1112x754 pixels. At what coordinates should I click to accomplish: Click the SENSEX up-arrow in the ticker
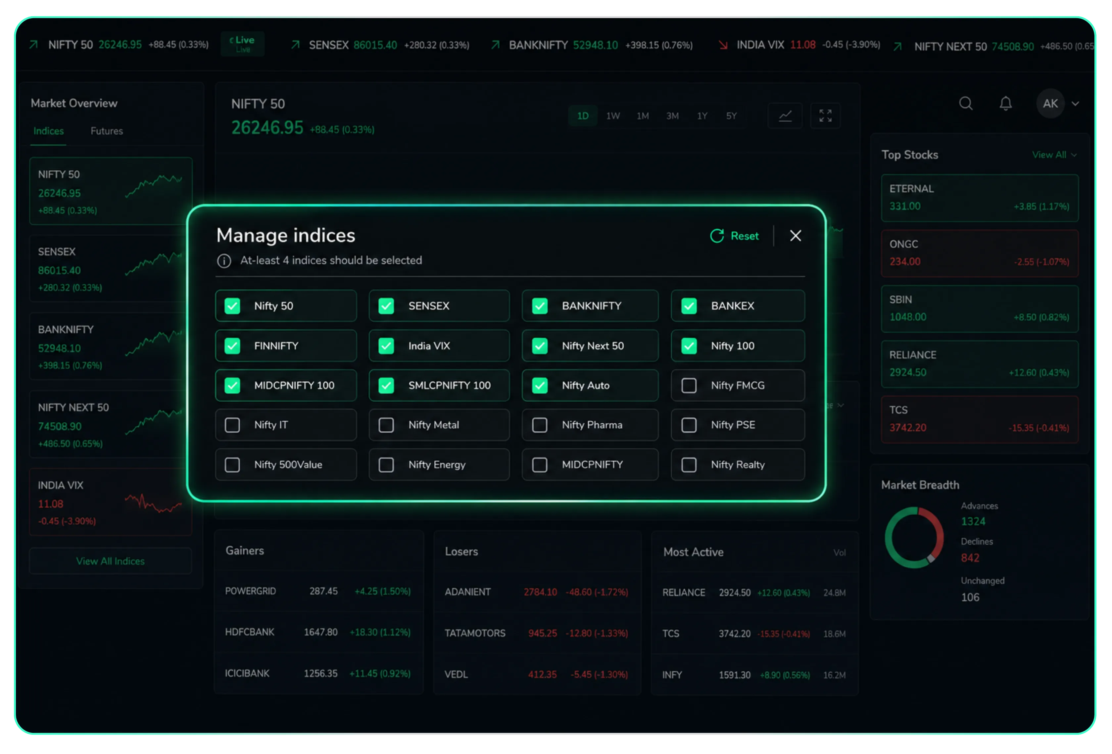coord(295,45)
